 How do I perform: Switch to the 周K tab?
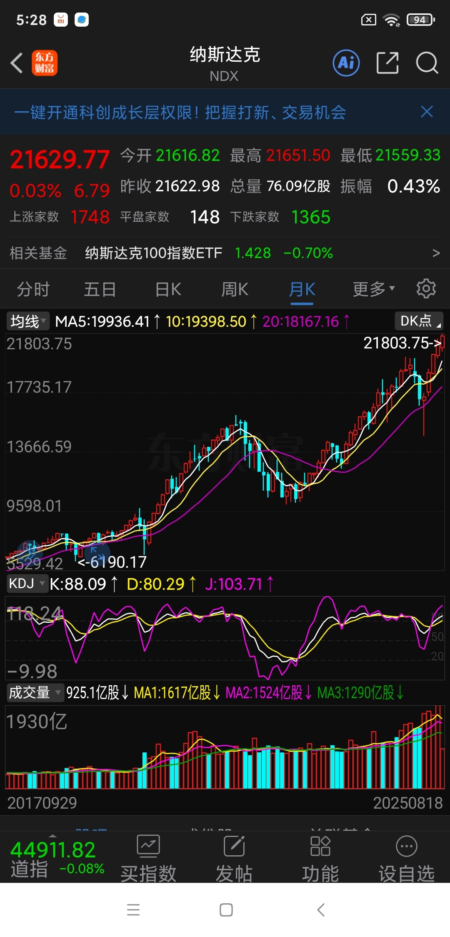point(235,289)
